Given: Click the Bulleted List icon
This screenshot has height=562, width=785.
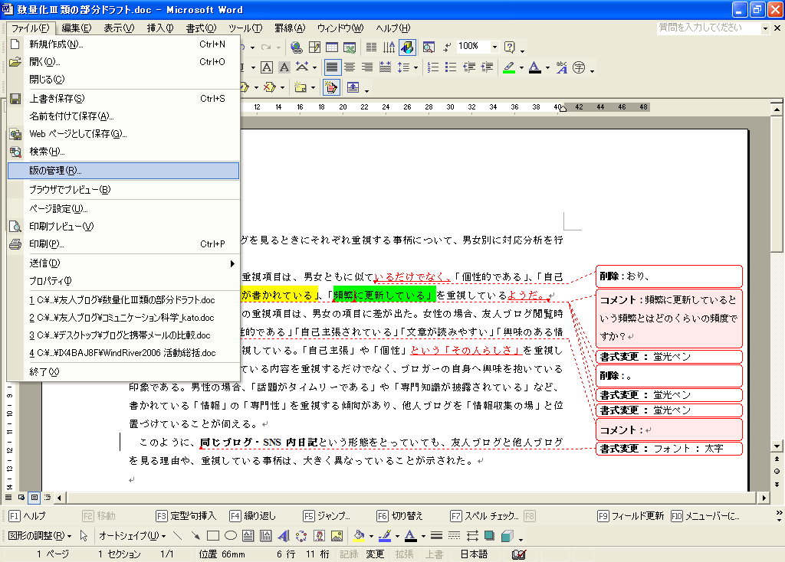Looking at the screenshot, I should 451,67.
